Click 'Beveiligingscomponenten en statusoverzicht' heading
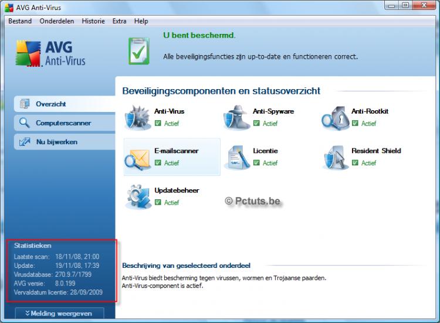Viewport: 440px width, 323px height. pos(221,91)
